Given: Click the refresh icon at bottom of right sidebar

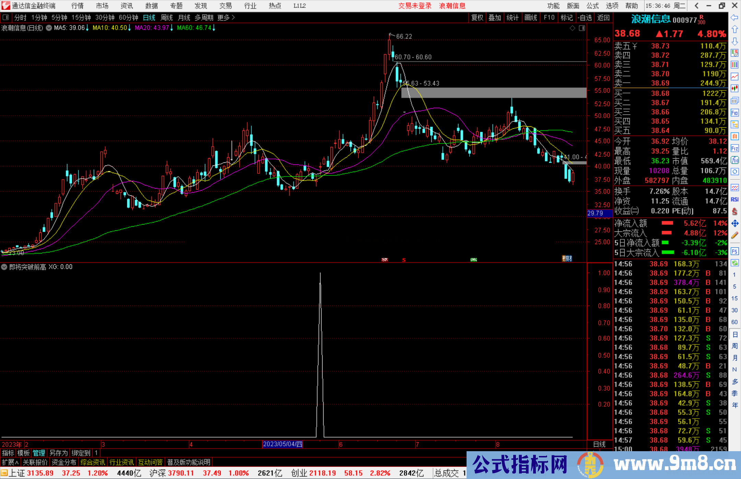Looking at the screenshot, I should pyautogui.click(x=735, y=263).
